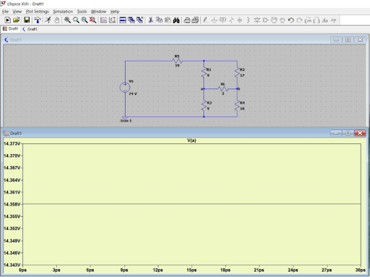Select the Move open-hand tool
The width and height of the screenshot is (370, 277).
(274, 20)
